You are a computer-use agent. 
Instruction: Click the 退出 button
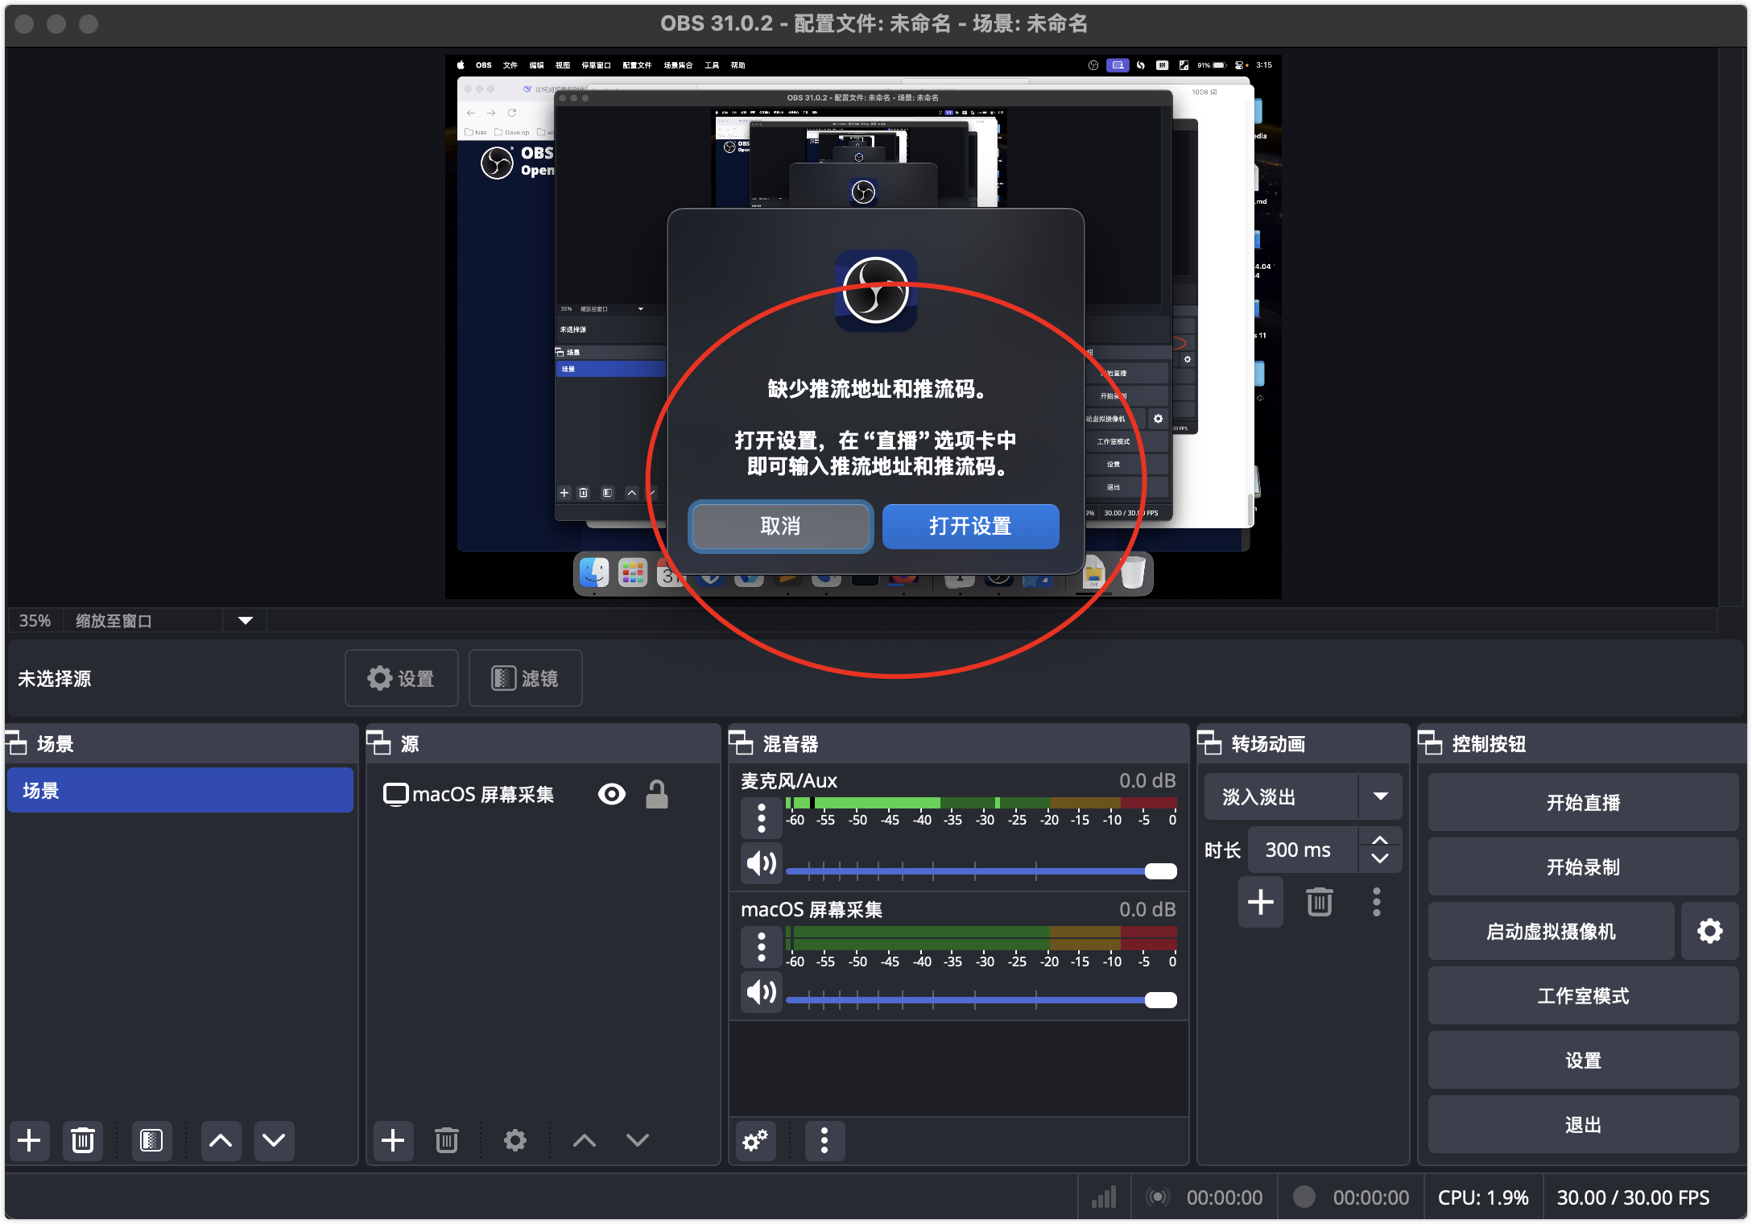tap(1583, 1125)
